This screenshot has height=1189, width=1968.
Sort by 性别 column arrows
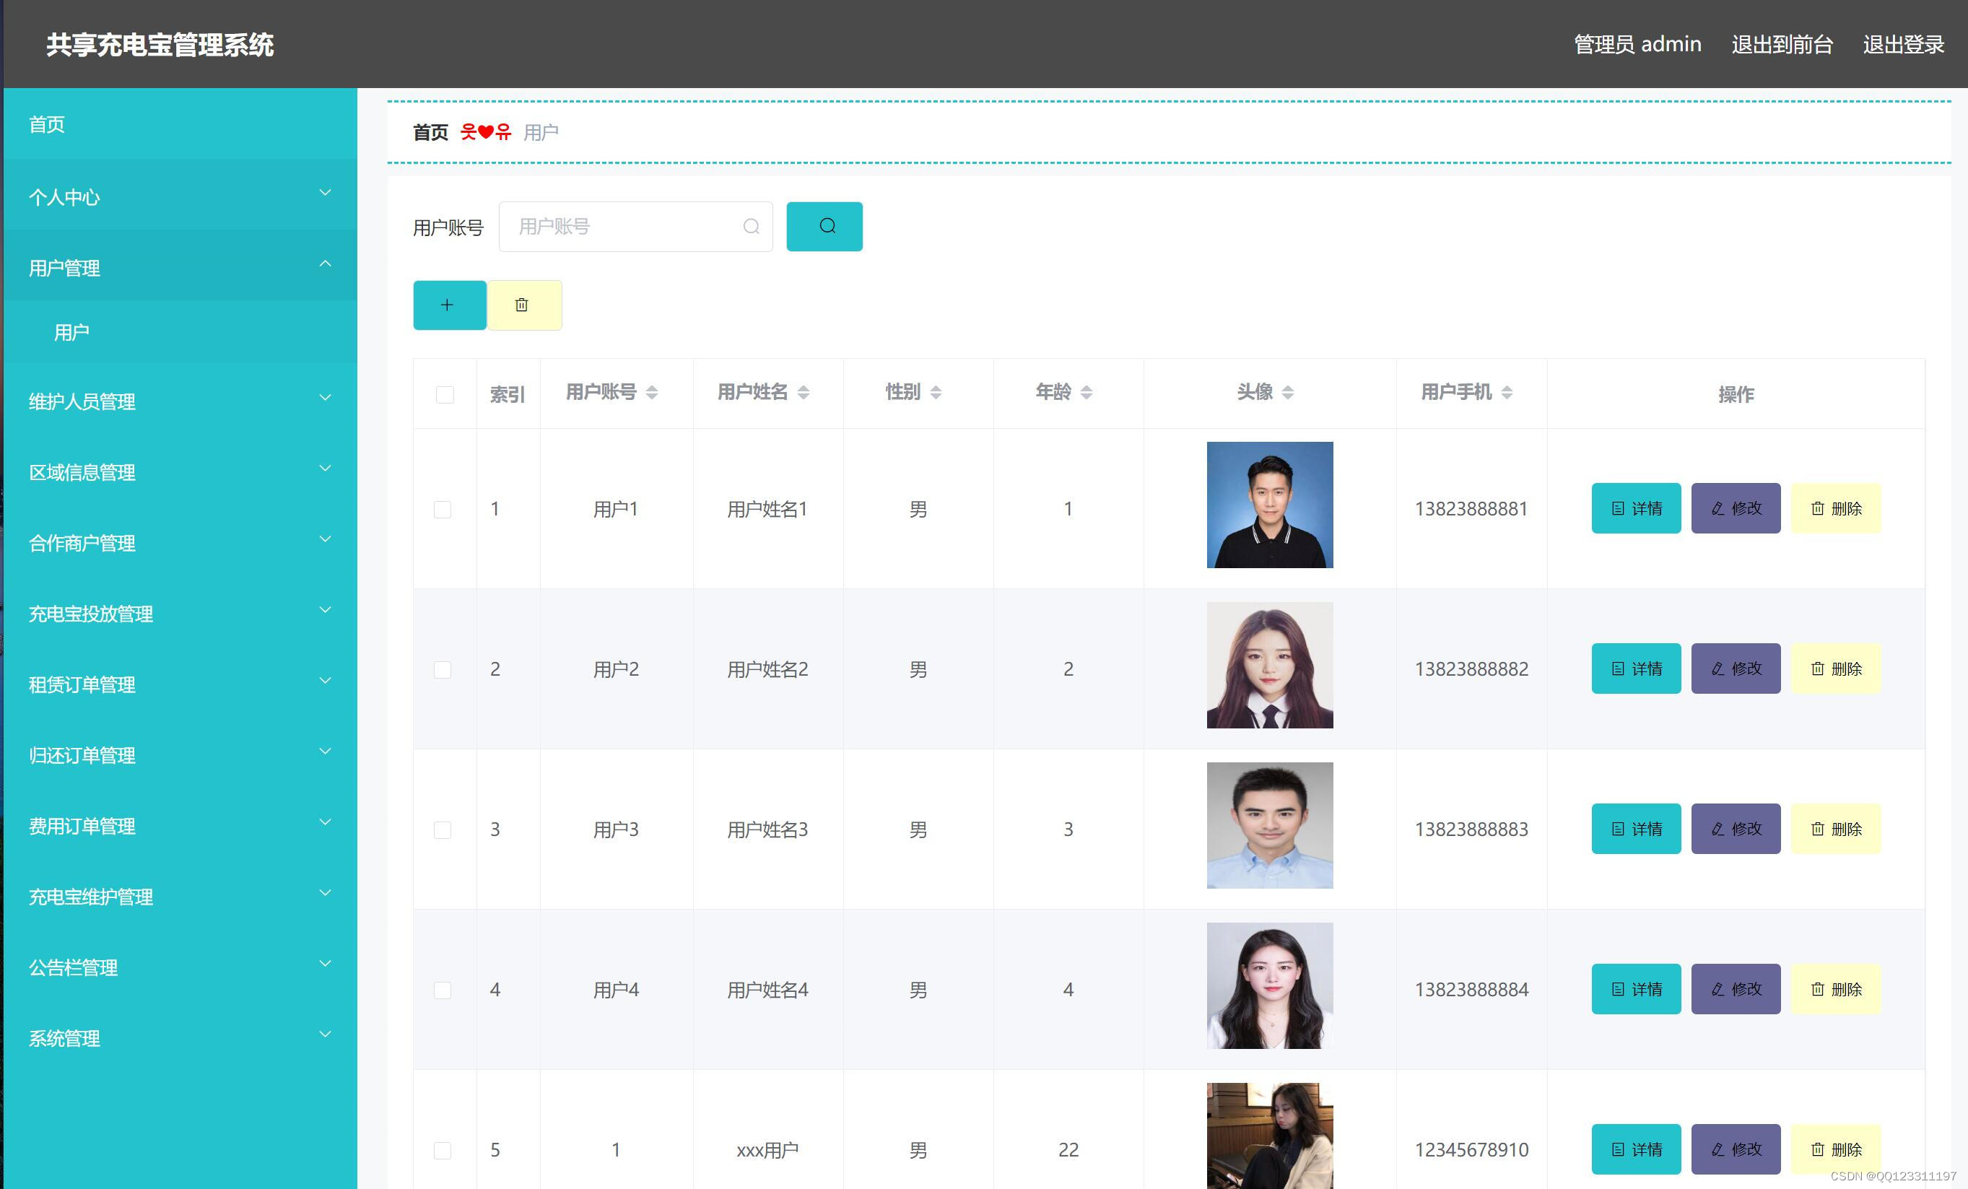coord(936,392)
